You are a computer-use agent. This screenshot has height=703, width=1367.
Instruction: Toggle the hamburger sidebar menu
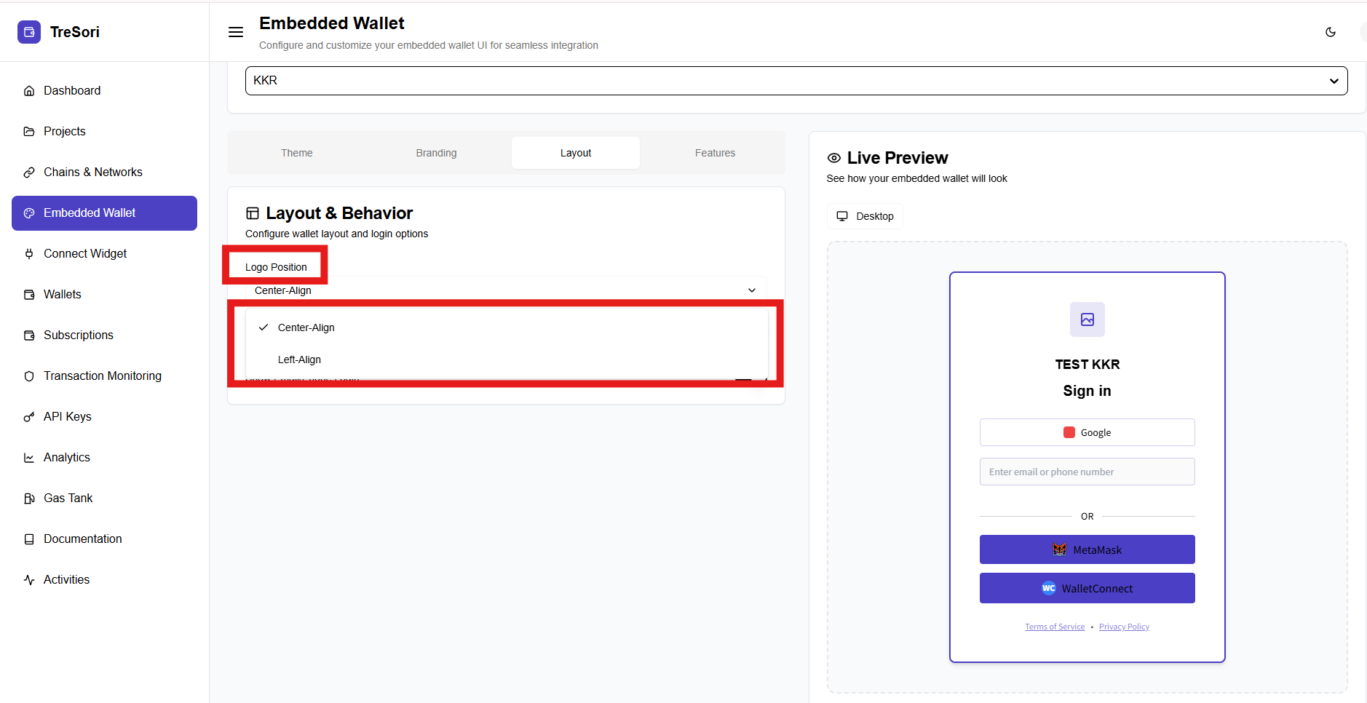(x=236, y=32)
